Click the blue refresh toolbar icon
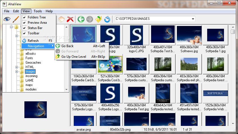Screen dimensions: 238x134 point(107,19)
